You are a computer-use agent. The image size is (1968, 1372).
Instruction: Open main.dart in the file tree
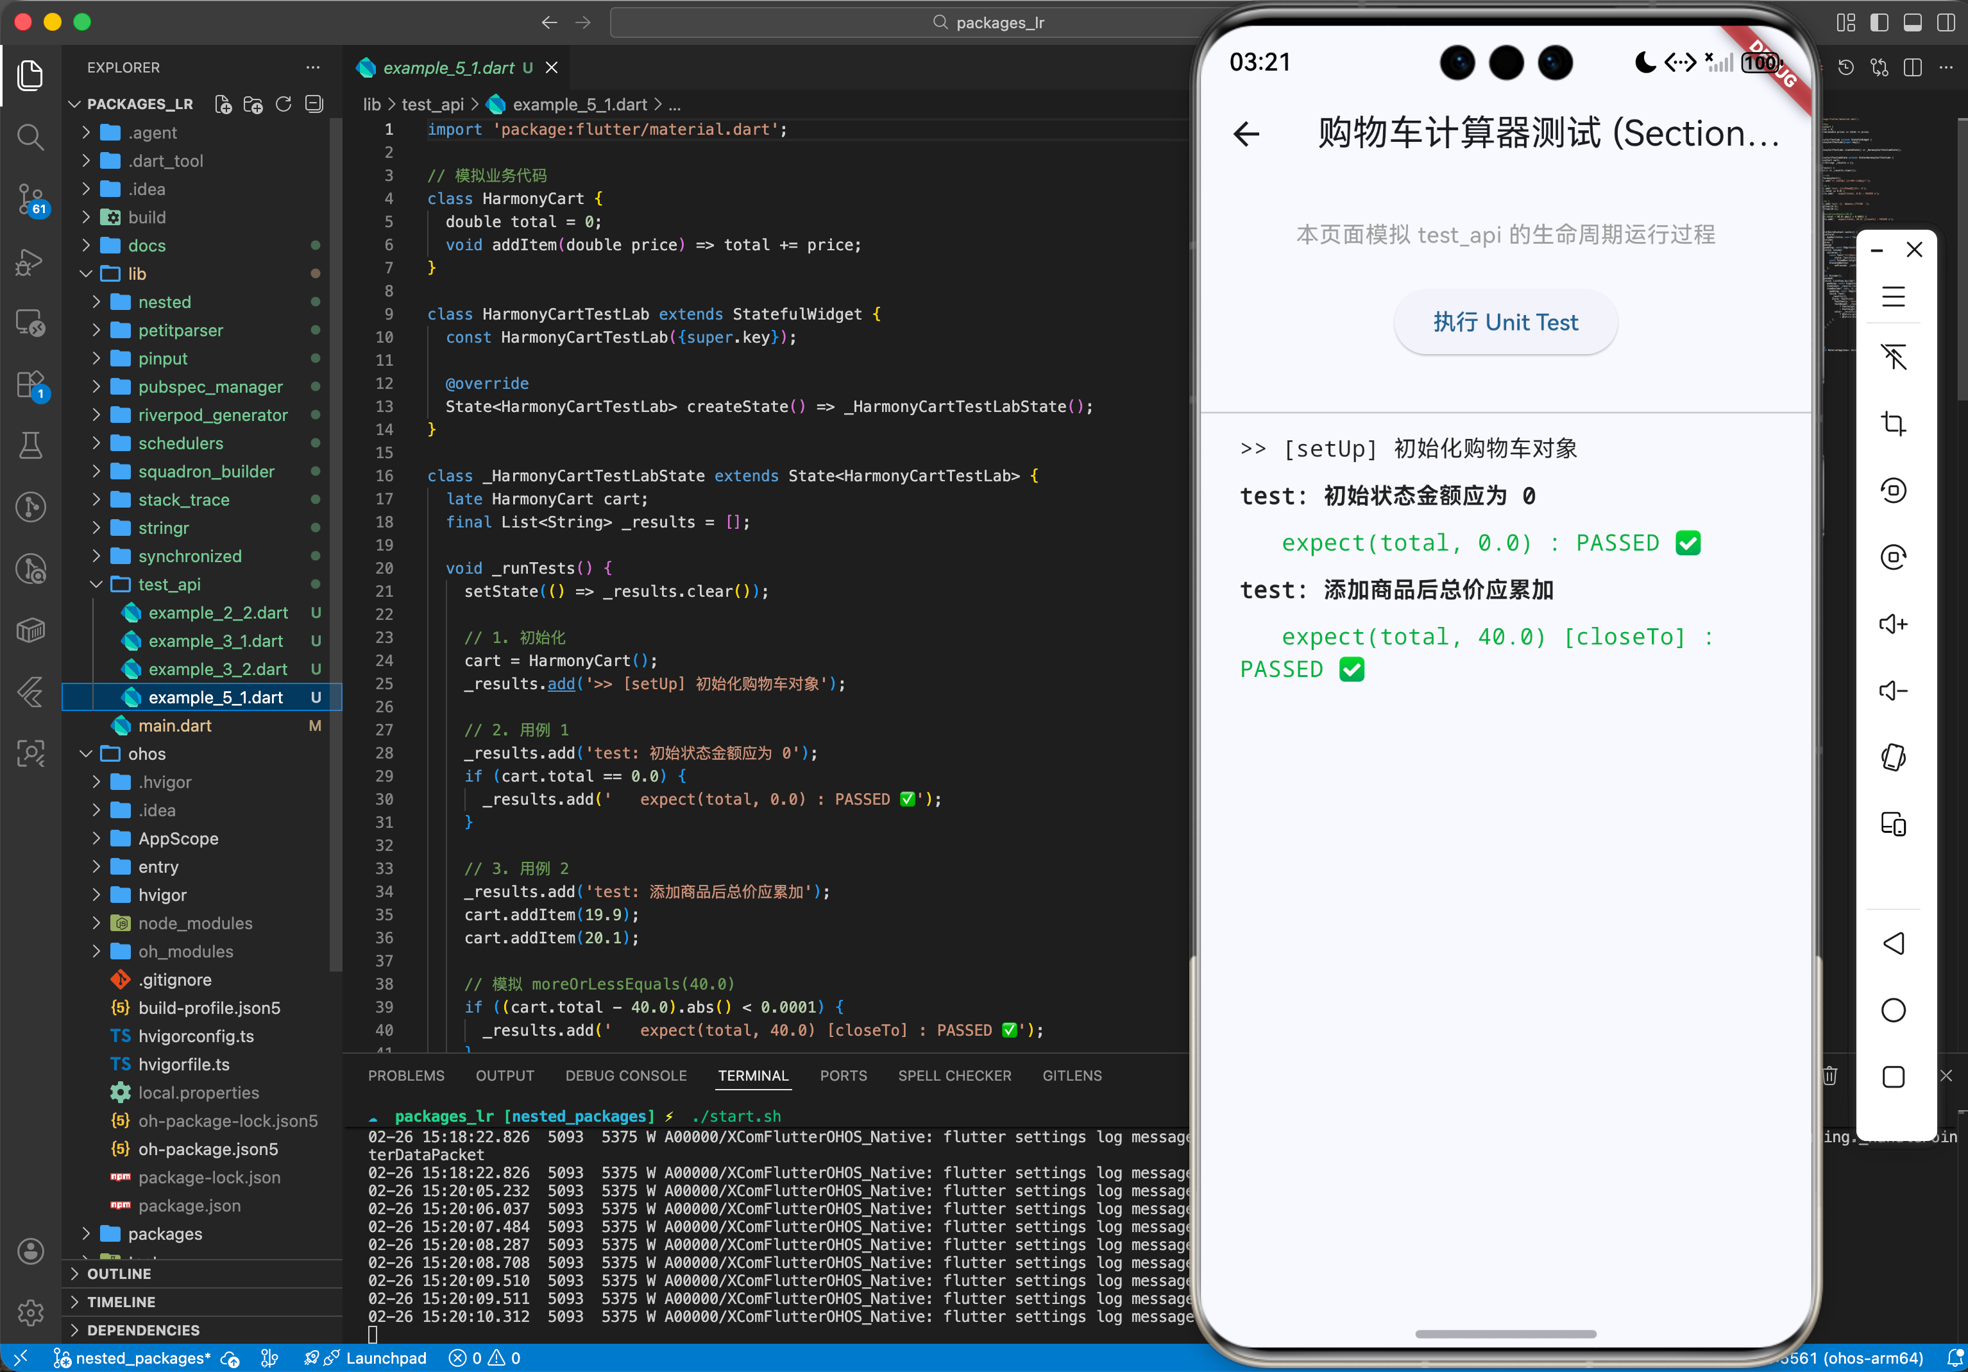tap(175, 725)
